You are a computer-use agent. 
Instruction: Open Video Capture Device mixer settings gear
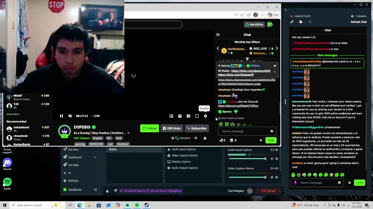(277, 177)
